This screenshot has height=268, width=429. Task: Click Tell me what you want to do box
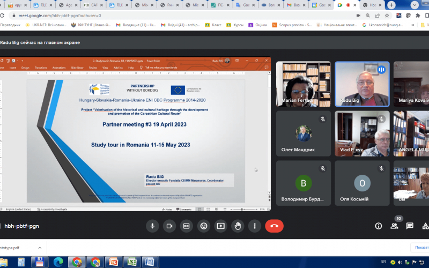pyautogui.click(x=159, y=68)
